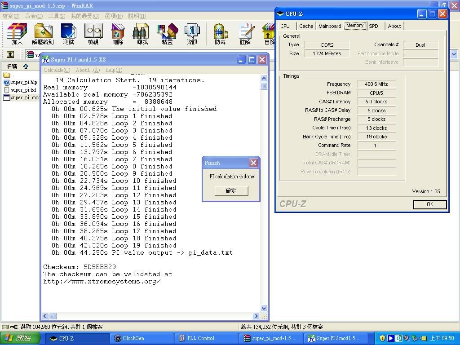
Task: Open the WinRAR Wizard (精靈) icon
Action: pos(167,34)
